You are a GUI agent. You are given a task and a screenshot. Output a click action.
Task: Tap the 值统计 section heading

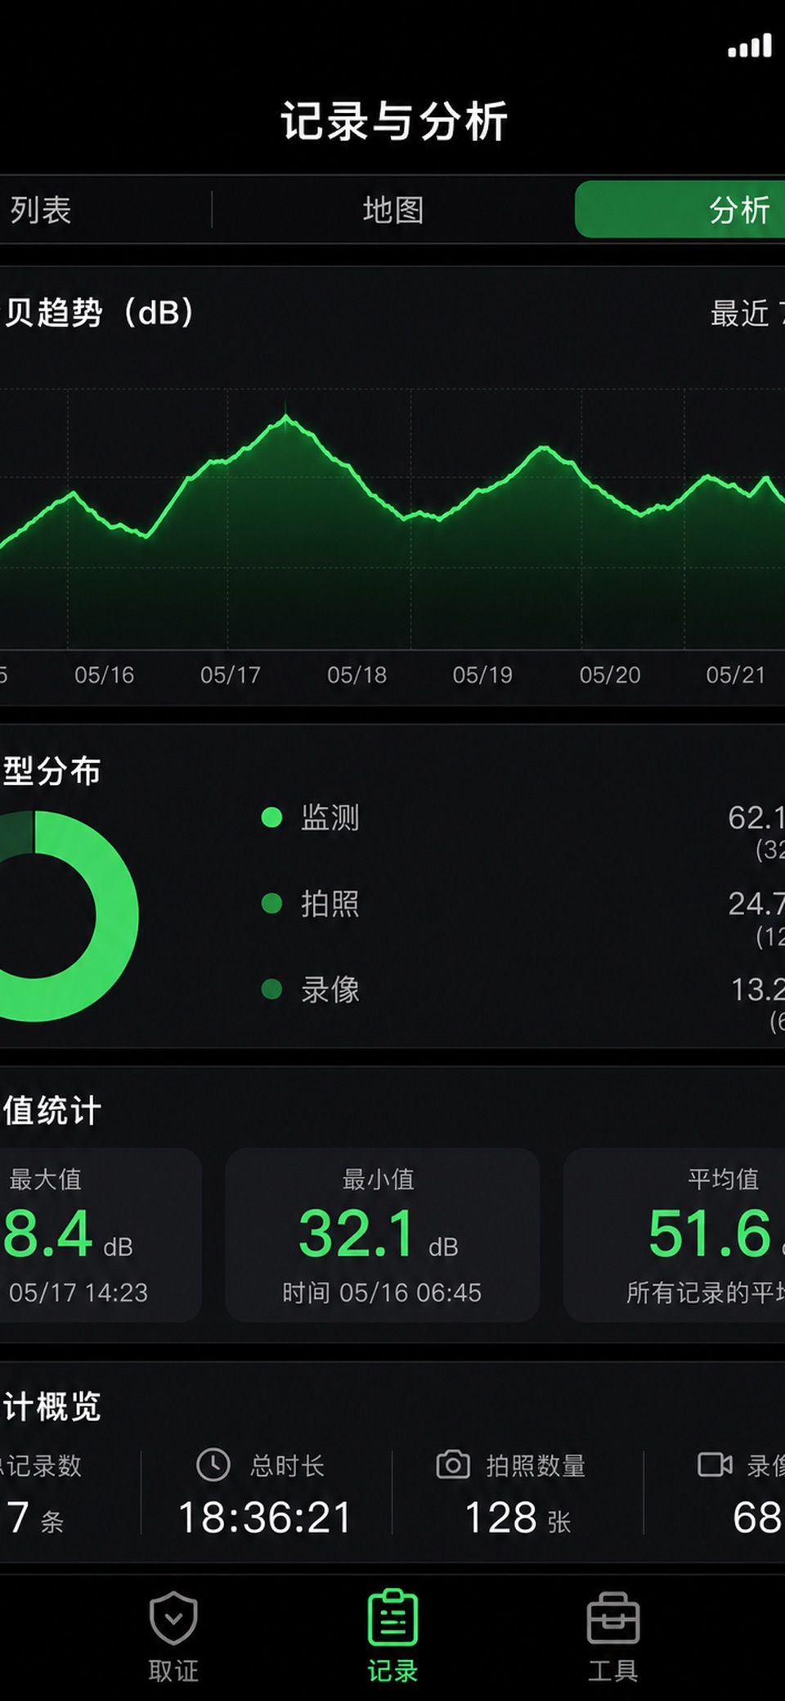(51, 1111)
